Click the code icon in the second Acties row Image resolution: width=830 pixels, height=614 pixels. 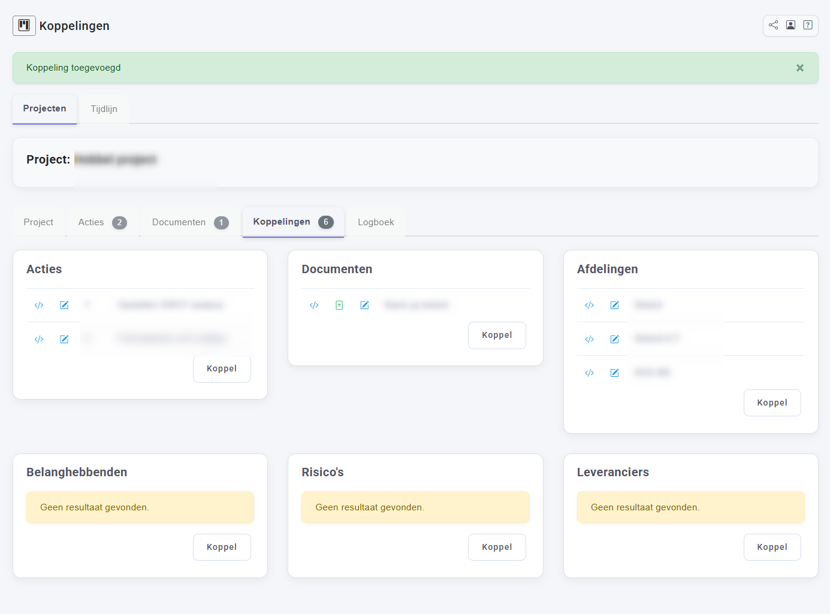39,340
